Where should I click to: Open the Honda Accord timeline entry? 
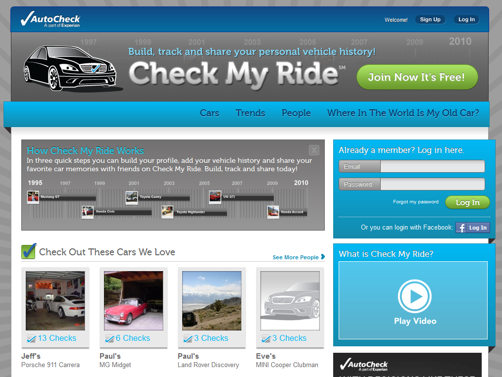(273, 212)
